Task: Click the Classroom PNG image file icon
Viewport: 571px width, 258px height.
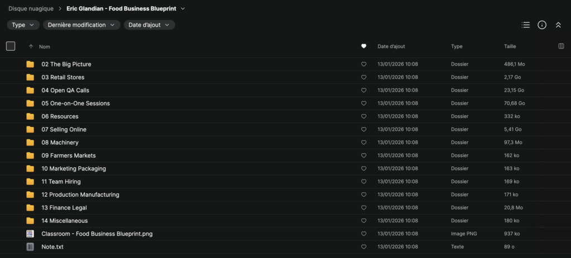Action: pos(30,234)
